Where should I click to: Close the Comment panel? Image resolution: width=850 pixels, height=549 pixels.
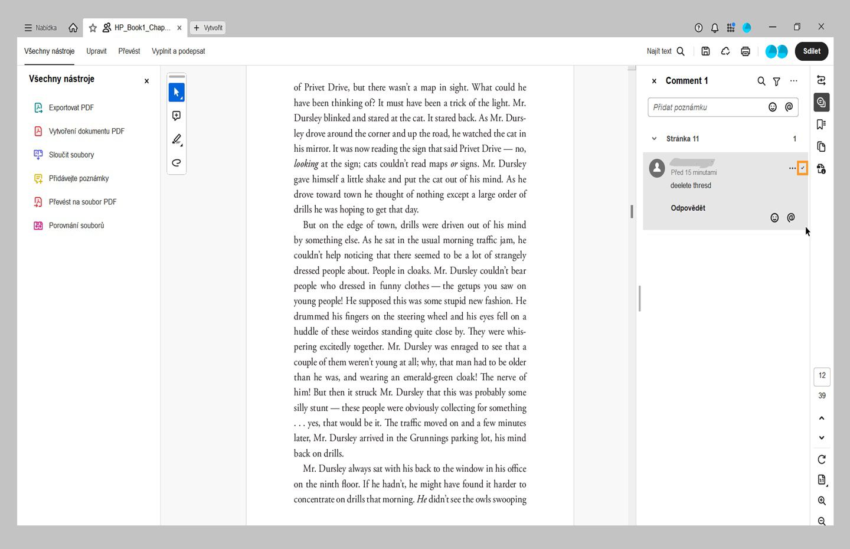tap(654, 81)
